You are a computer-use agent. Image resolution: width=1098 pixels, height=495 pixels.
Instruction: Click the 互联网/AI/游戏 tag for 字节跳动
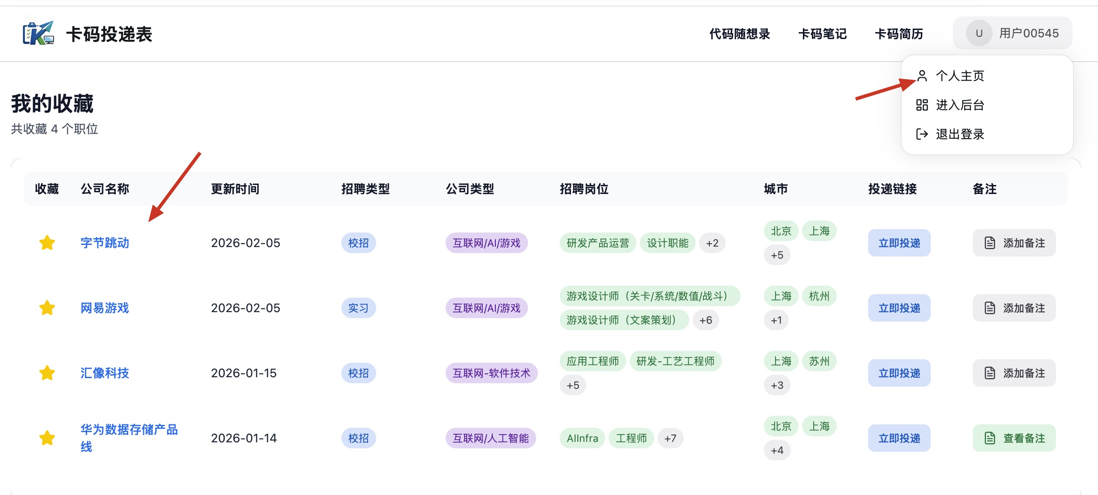pos(486,243)
